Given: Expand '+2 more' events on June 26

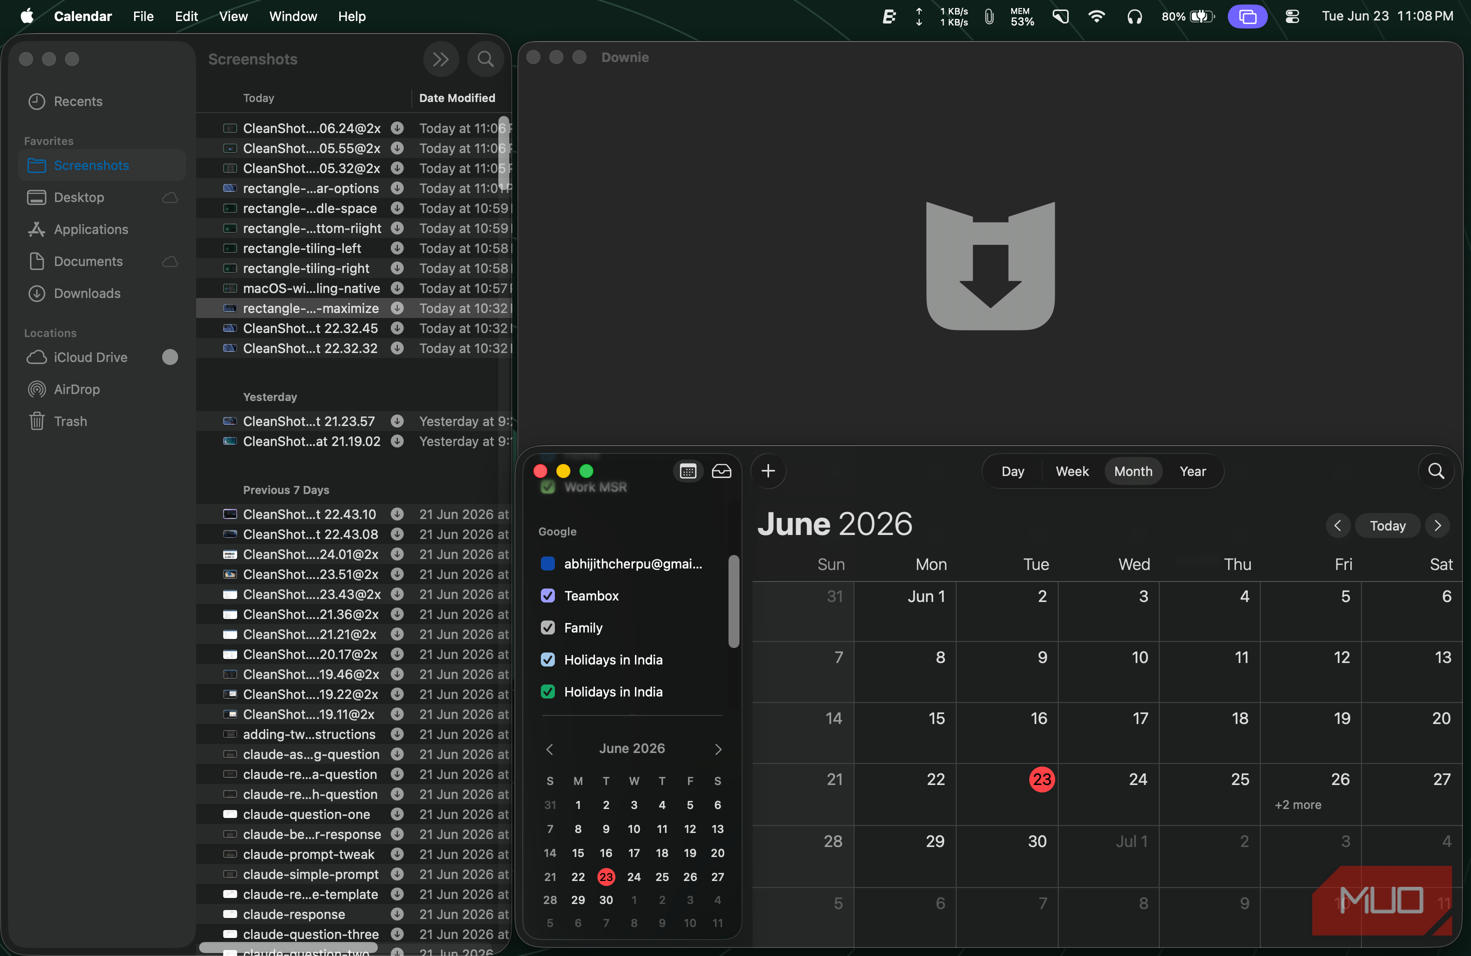Looking at the screenshot, I should 1298,804.
